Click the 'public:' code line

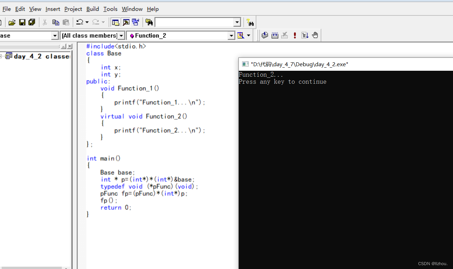(x=98, y=81)
